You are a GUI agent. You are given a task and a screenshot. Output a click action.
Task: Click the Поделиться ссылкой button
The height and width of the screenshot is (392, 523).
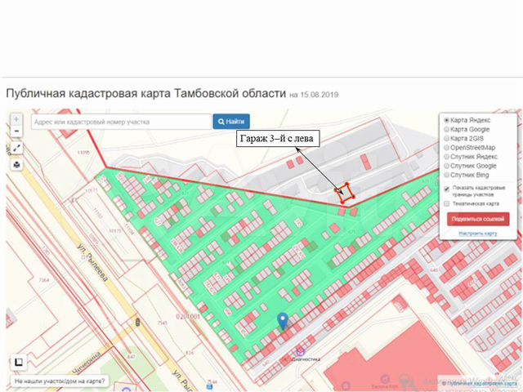tap(478, 220)
